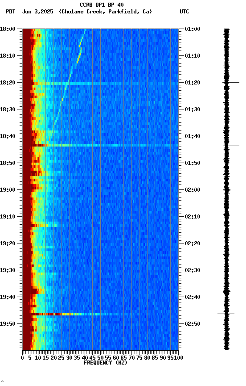Click the 75 Hz frequency axis label

click(x=139, y=358)
